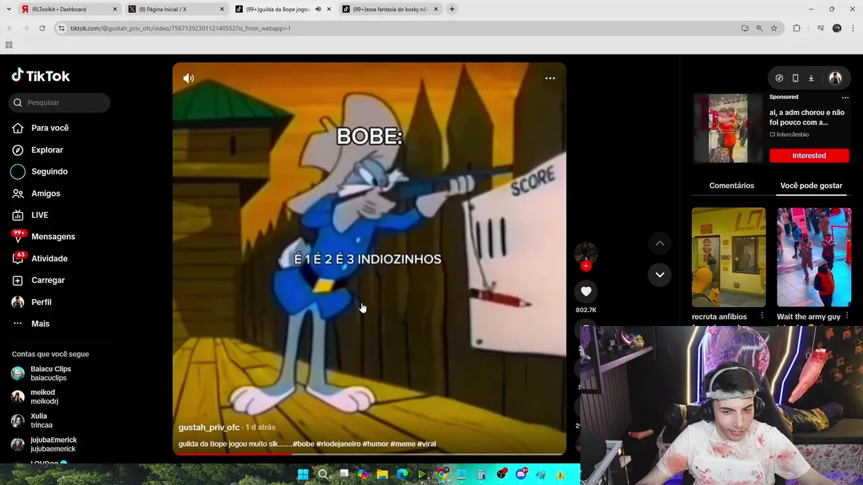Switch to the Você pode gostar tab

811,185
